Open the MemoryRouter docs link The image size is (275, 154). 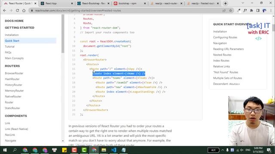tap(14, 91)
